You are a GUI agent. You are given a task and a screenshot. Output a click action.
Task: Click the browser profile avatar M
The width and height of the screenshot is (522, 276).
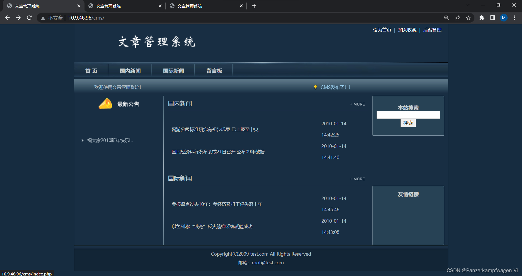[504, 18]
